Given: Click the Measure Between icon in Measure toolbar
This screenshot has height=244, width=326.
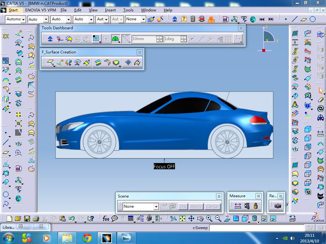Looking at the screenshot, I should click(x=238, y=206).
